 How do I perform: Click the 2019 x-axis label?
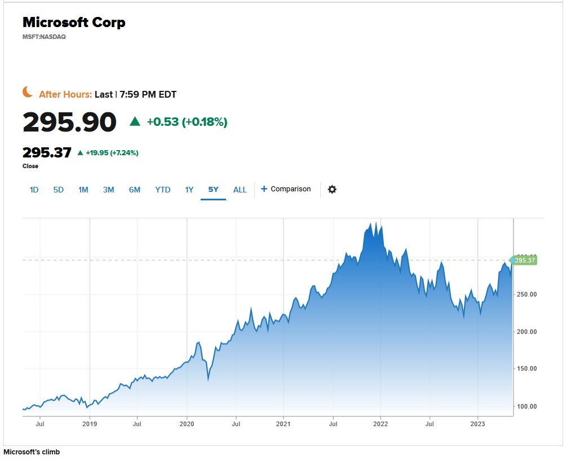(x=90, y=424)
